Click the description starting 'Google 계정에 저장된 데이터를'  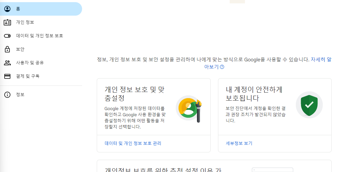135,117
